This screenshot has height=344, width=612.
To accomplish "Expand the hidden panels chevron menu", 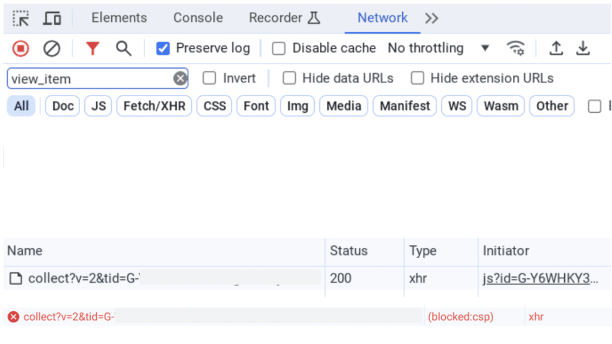I will (432, 18).
